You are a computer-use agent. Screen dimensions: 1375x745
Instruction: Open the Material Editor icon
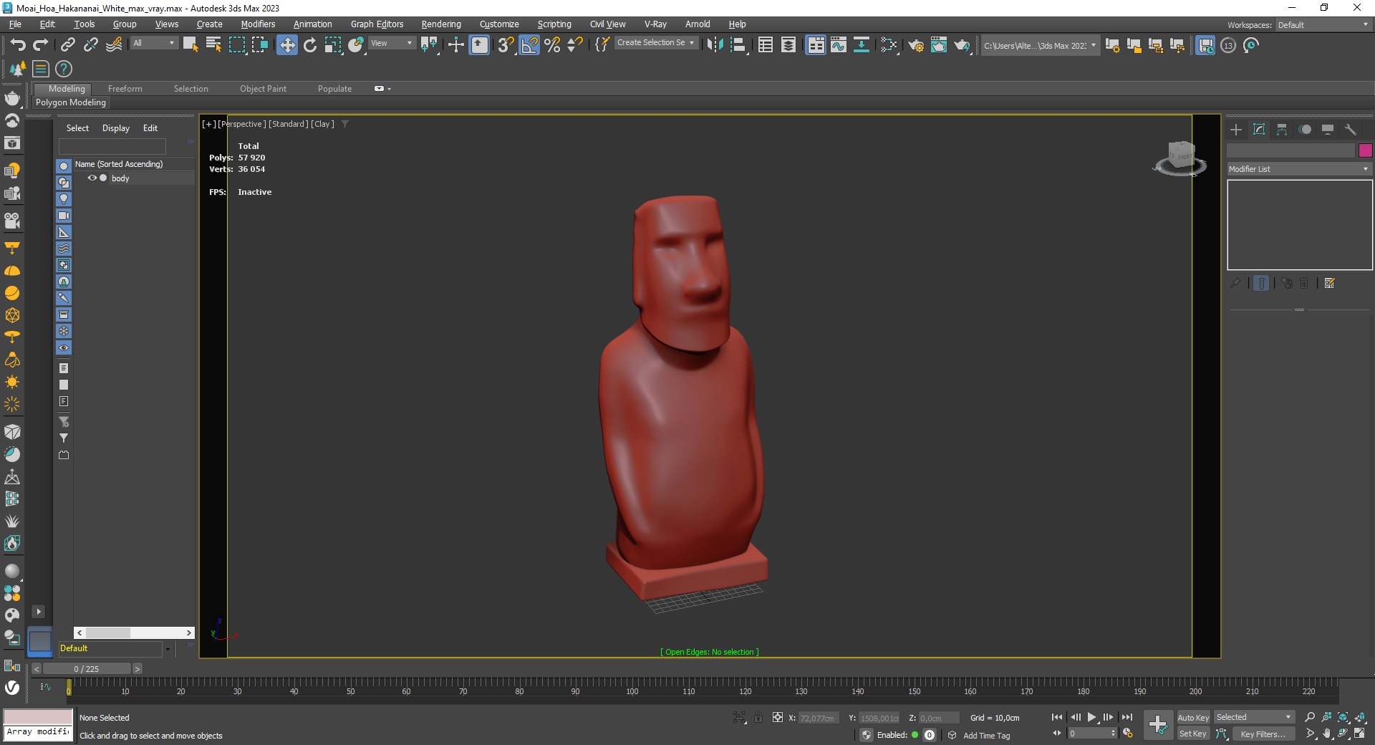click(889, 45)
